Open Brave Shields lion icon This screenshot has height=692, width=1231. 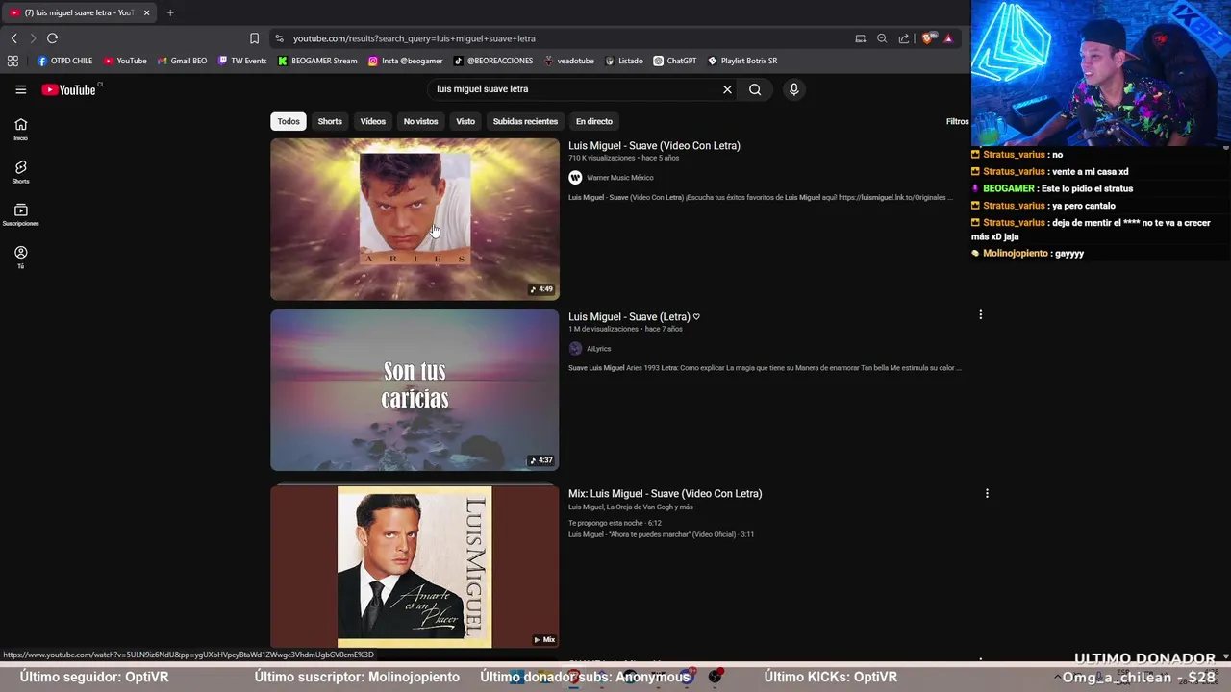927,38
